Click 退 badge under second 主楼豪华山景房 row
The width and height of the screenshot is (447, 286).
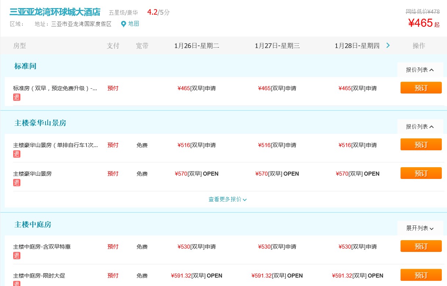(x=17, y=183)
